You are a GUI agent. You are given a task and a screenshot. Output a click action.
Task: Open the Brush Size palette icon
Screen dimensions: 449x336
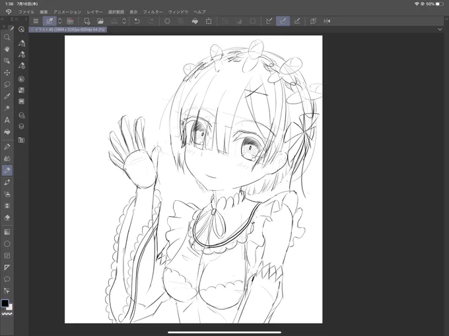22,66
